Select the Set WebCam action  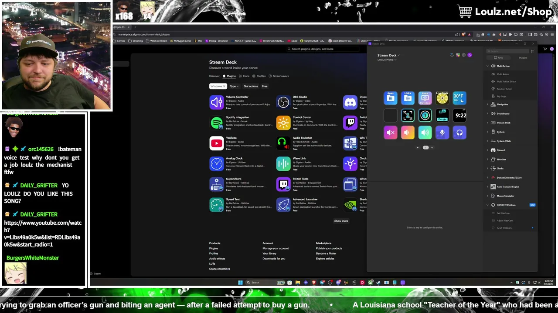503,213
